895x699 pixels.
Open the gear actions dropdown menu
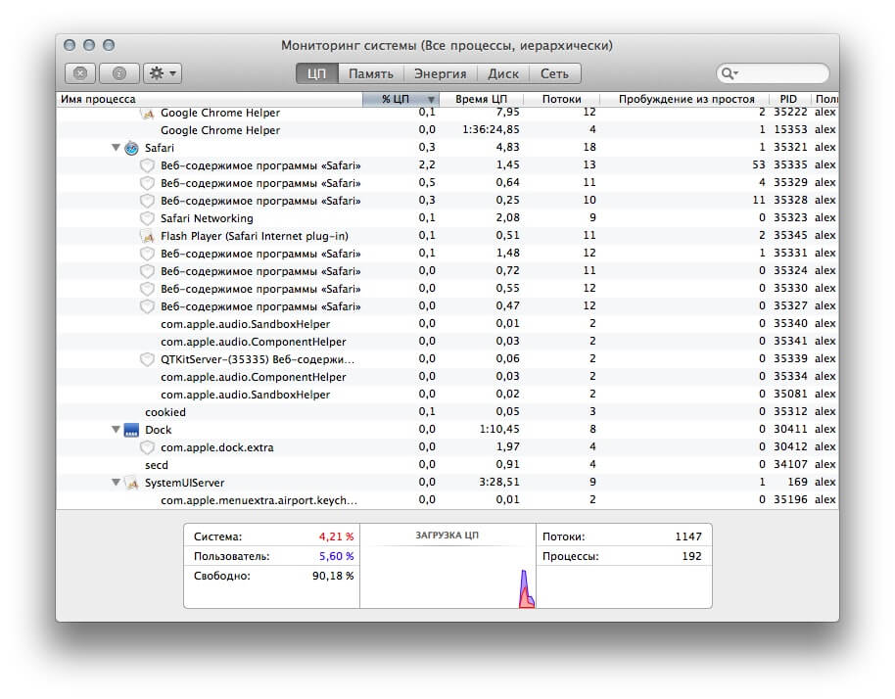click(x=163, y=73)
